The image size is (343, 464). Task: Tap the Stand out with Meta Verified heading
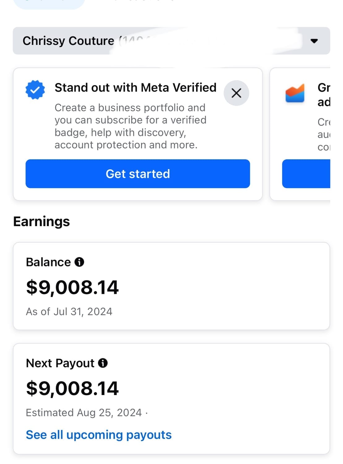(135, 88)
